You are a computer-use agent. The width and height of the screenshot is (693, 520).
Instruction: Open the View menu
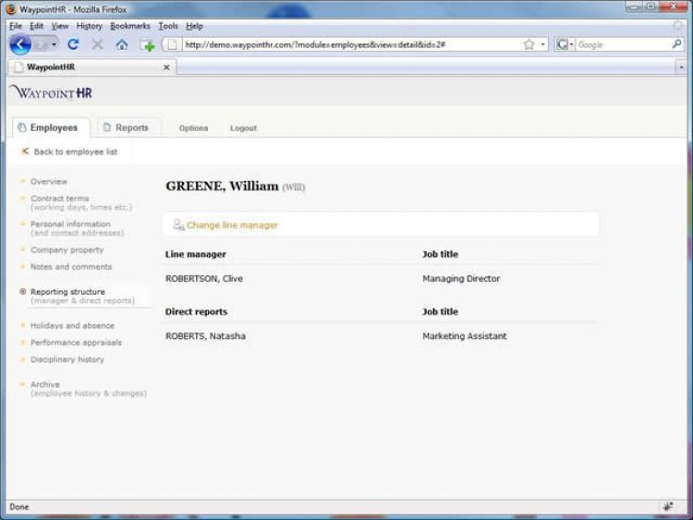[60, 26]
